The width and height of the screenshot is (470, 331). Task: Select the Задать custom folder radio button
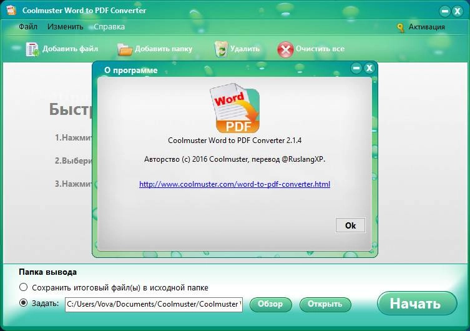pyautogui.click(x=23, y=303)
